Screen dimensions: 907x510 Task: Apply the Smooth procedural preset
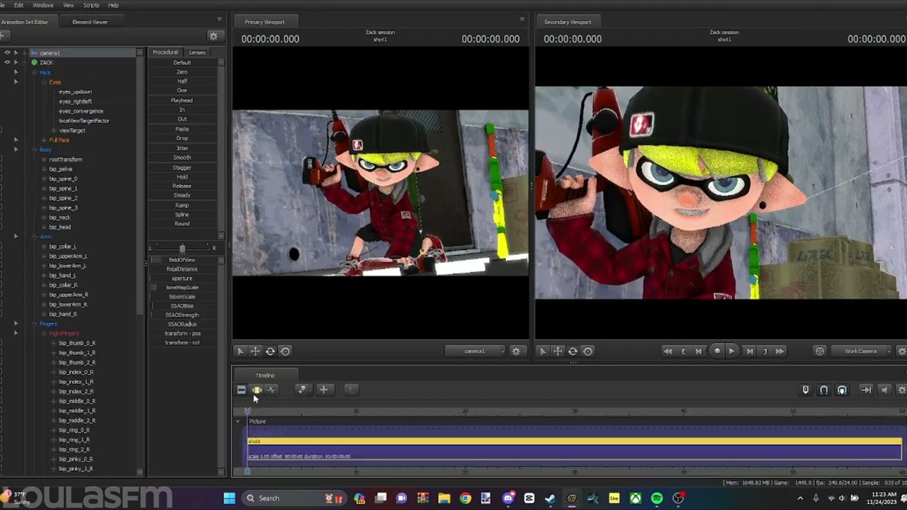182,157
